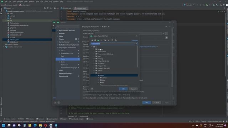Open File Explorer from taskbar
The height and width of the screenshot is (128, 228).
[40, 125]
